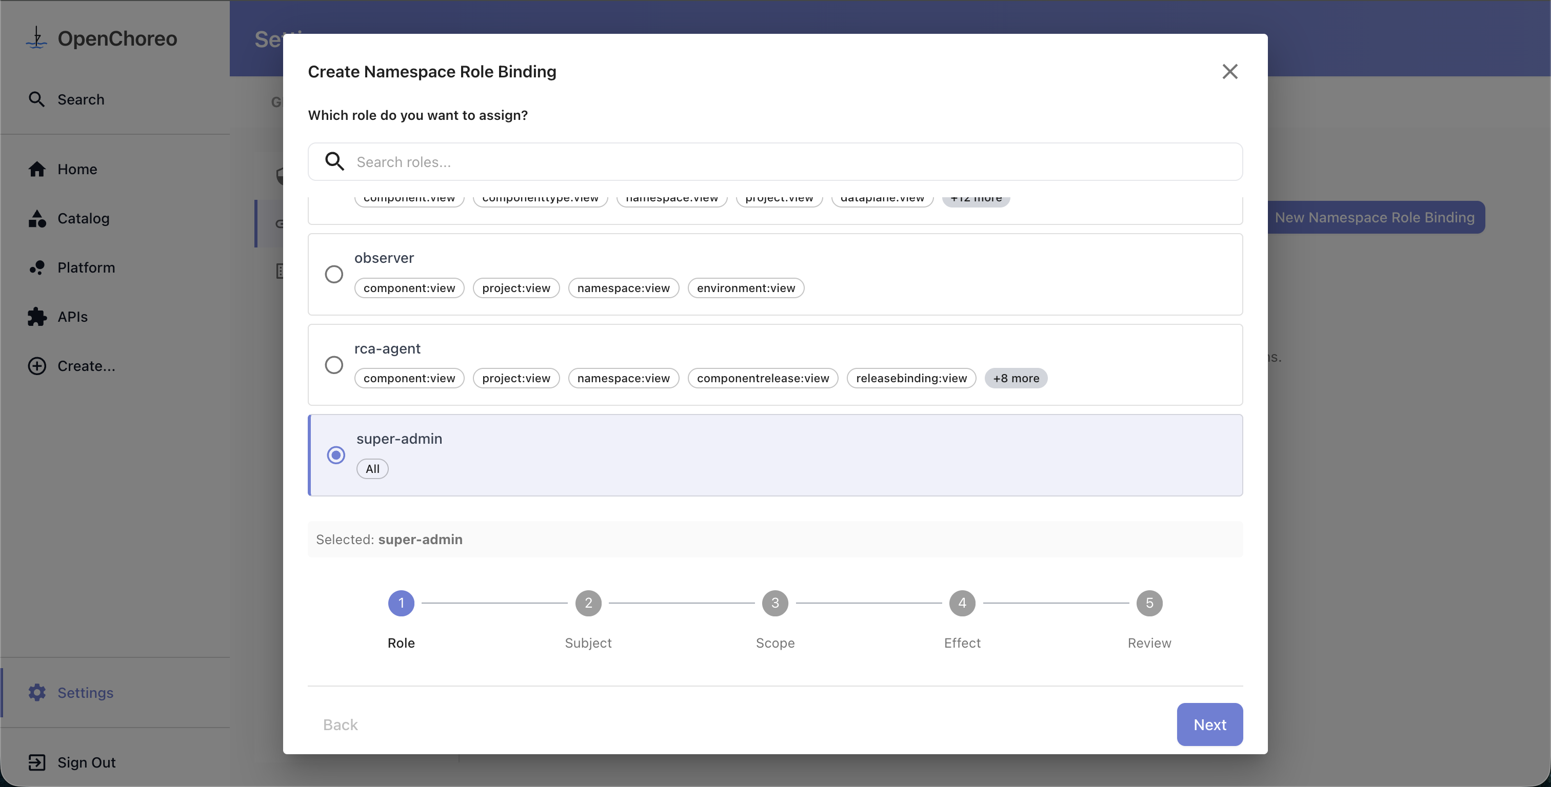
Task: Jump to step 5 Review
Action: (x=1149, y=603)
